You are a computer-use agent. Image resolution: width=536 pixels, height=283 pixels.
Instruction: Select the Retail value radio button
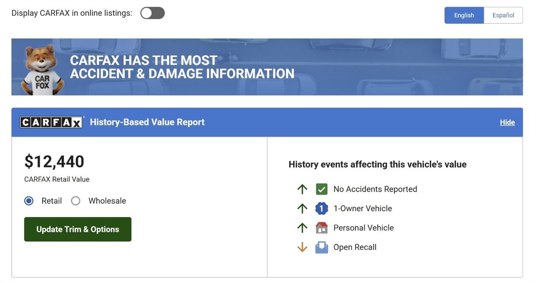(29, 201)
